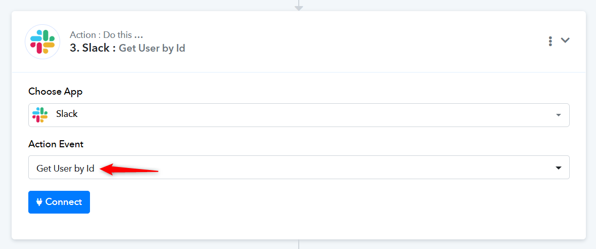
Task: Select the 'Get User by Id' field text
Action: 65,169
